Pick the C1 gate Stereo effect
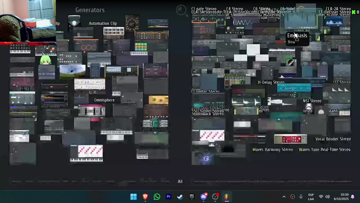 [x=204, y=9]
